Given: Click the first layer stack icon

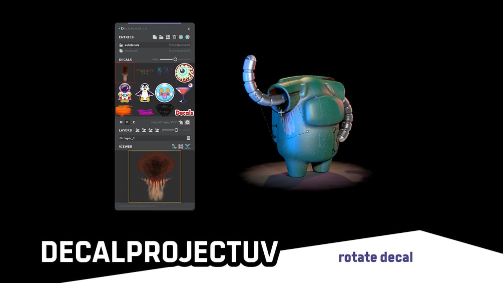Looking at the screenshot, I should pos(137,130).
